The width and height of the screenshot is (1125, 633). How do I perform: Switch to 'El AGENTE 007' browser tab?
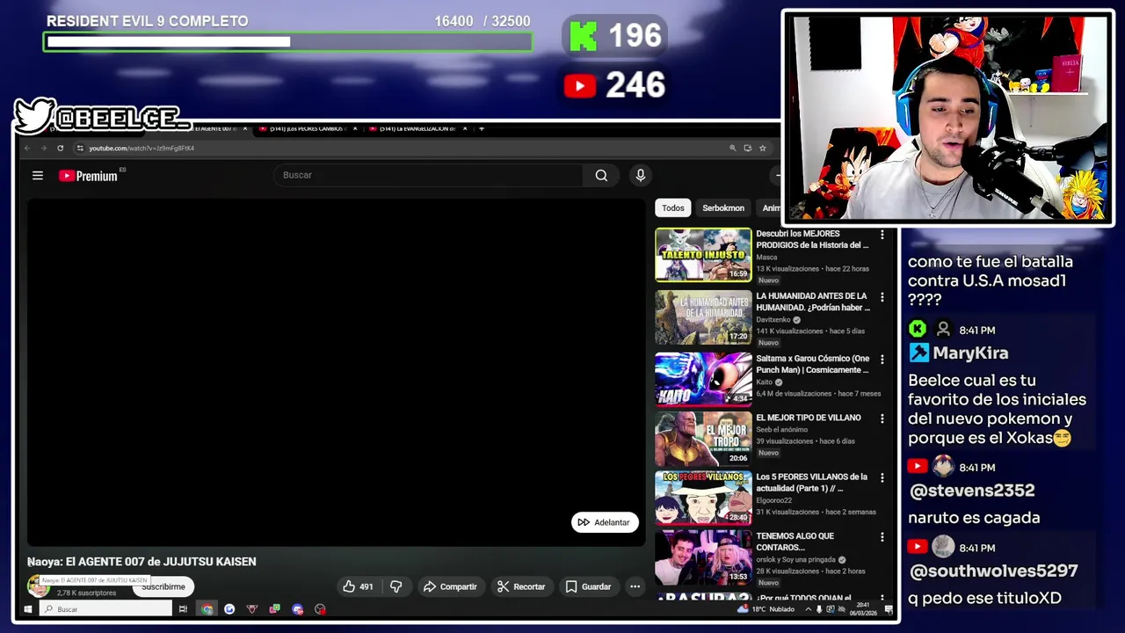[213, 128]
